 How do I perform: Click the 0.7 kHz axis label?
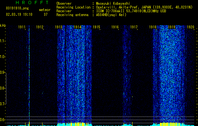pyautogui.click(x=3, y=104)
